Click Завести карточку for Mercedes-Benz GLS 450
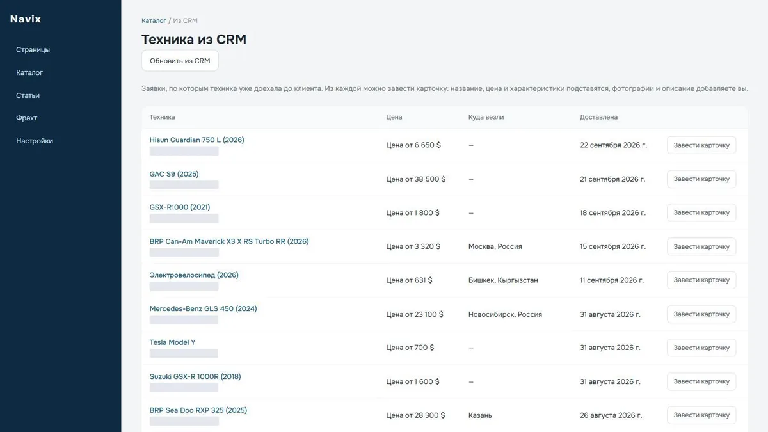768x432 pixels. coord(701,314)
